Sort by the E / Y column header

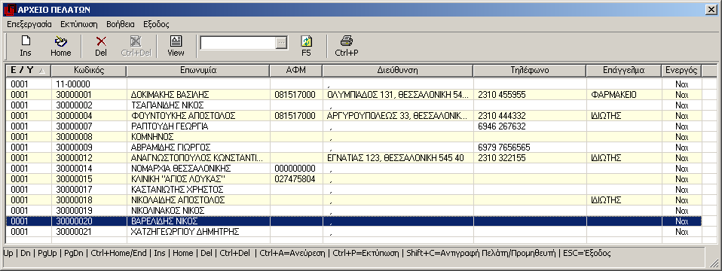pyautogui.click(x=28, y=71)
